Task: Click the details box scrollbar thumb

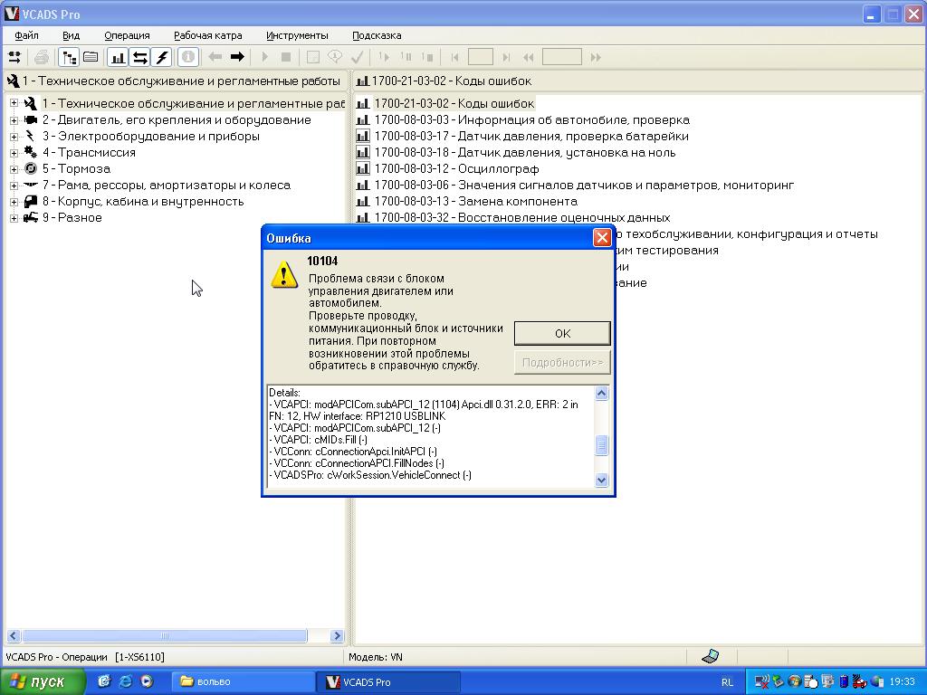Action: [601, 445]
